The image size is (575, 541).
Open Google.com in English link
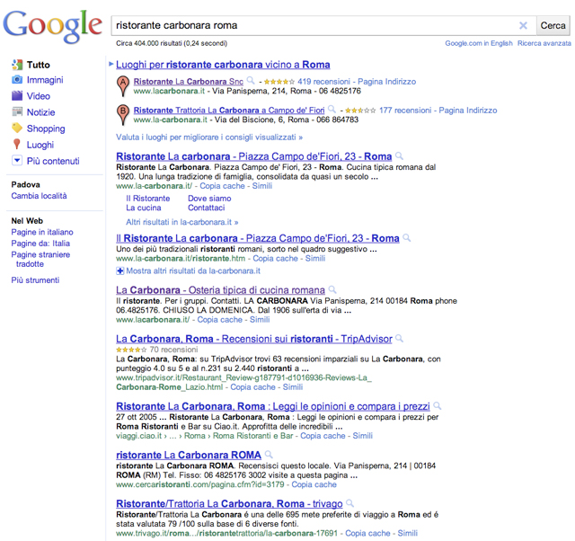coord(479,43)
